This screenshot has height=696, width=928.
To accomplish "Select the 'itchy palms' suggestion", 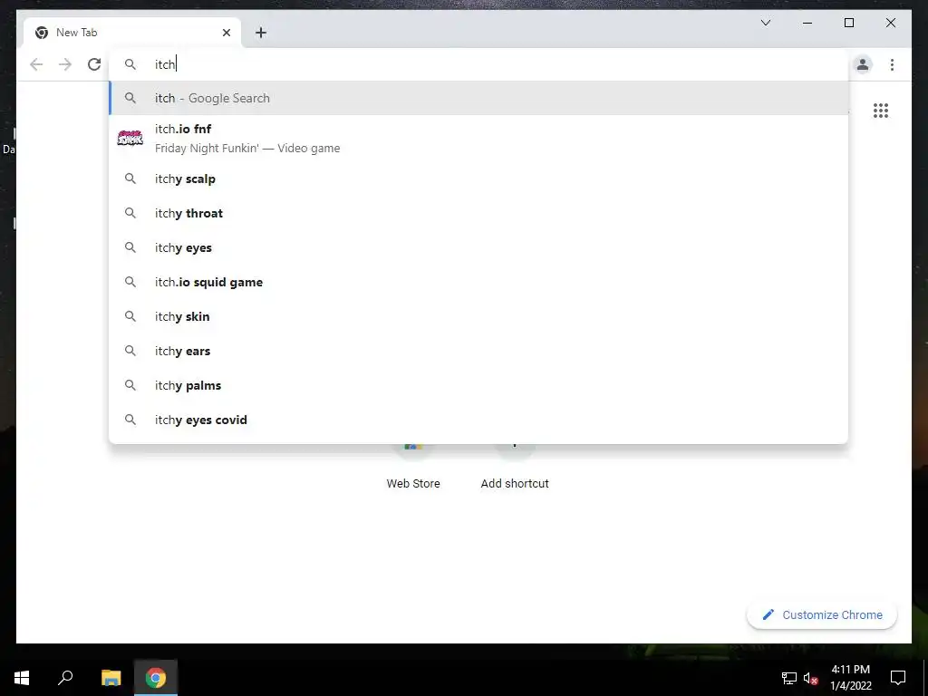I will click(478, 384).
